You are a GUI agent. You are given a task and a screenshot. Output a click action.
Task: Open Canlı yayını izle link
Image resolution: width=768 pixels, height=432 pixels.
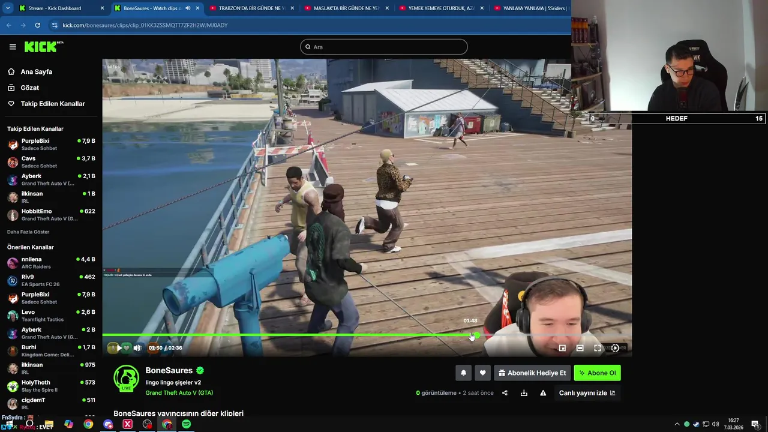[587, 393]
